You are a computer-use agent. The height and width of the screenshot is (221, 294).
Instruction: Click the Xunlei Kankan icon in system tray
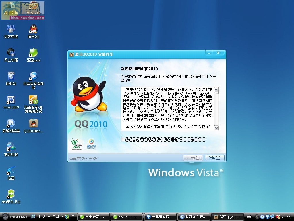coord(268,217)
